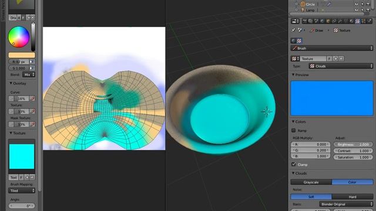Select Hard noise option
The image size is (376, 211).
tap(352, 197)
